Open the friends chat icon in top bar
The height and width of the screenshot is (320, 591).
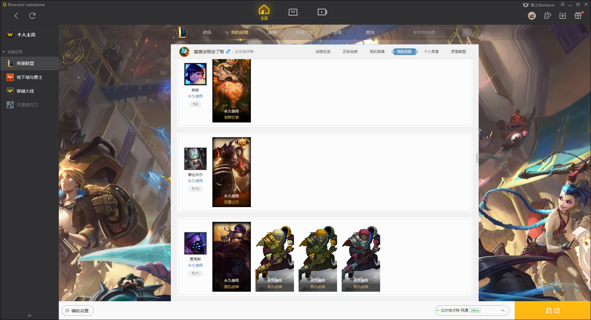point(547,15)
